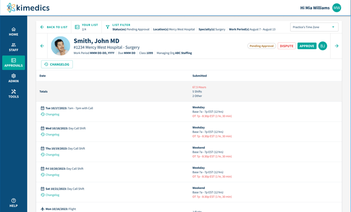Approve the timesheet with Approve button

tap(307, 46)
